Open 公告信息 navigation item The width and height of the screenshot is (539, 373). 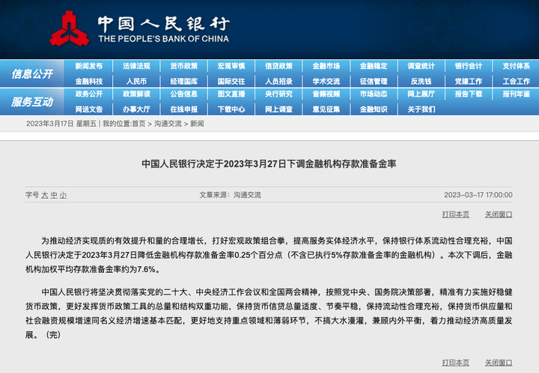coord(184,94)
